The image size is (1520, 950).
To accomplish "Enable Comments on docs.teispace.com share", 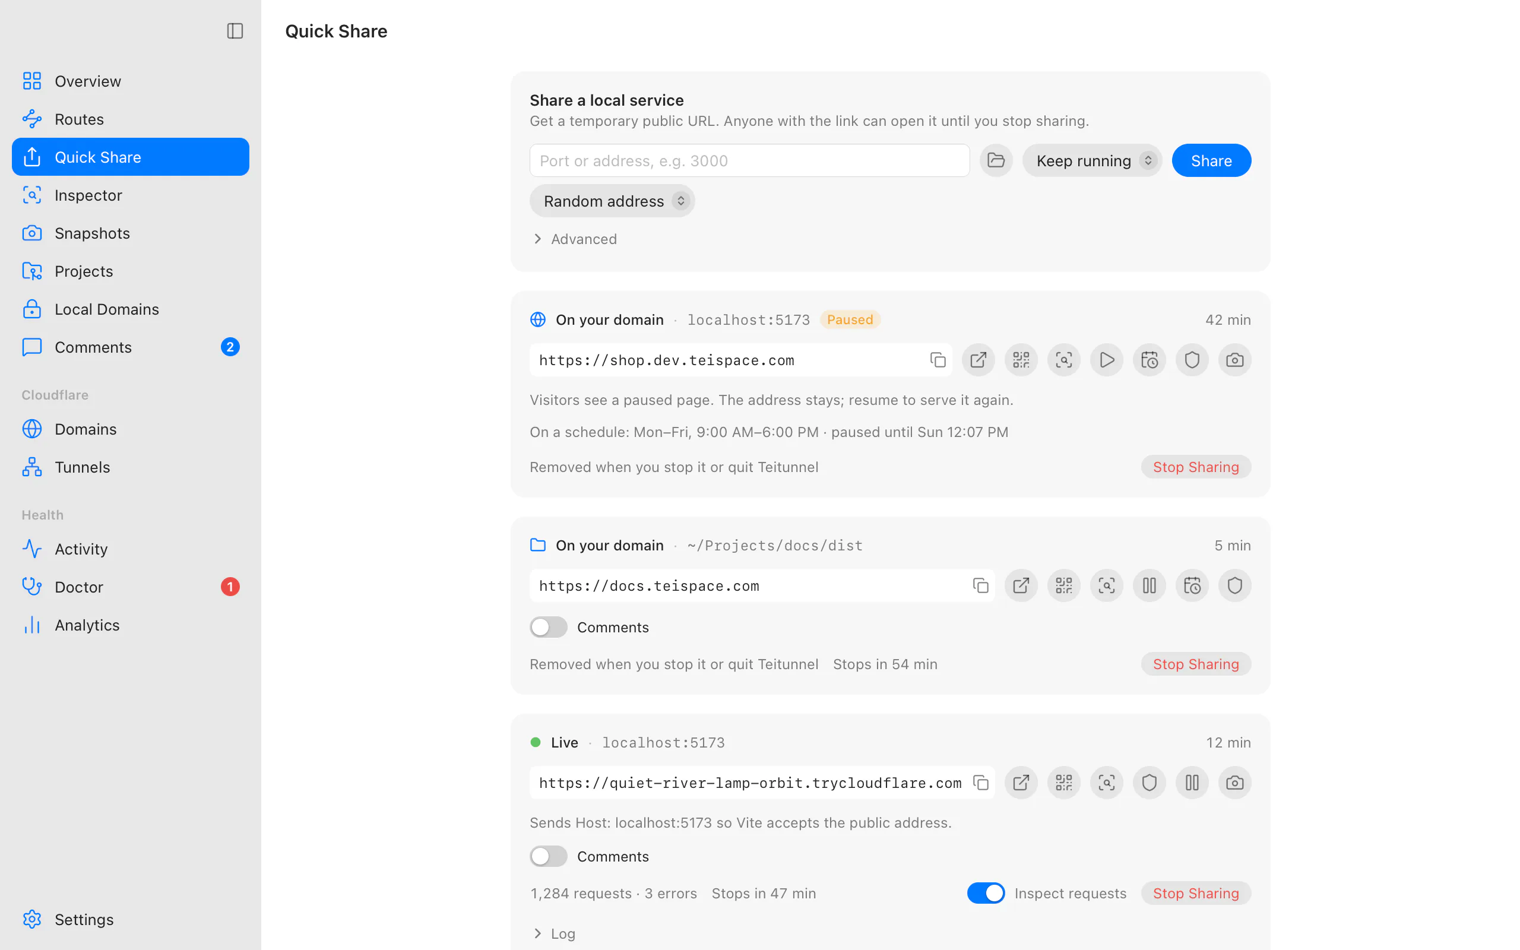I will (x=547, y=627).
